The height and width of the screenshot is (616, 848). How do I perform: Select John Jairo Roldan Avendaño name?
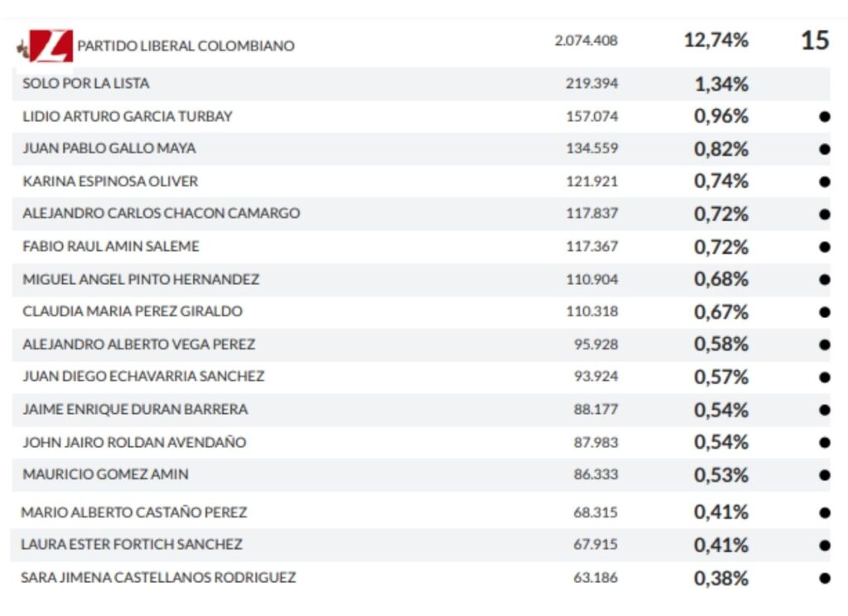[134, 442]
